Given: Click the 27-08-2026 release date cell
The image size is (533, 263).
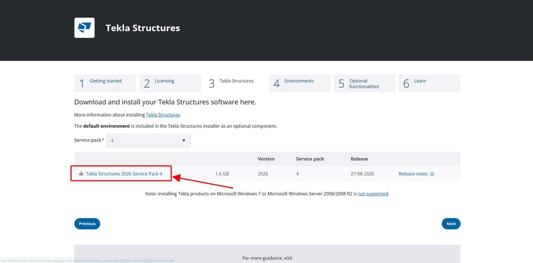Looking at the screenshot, I should pos(362,174).
